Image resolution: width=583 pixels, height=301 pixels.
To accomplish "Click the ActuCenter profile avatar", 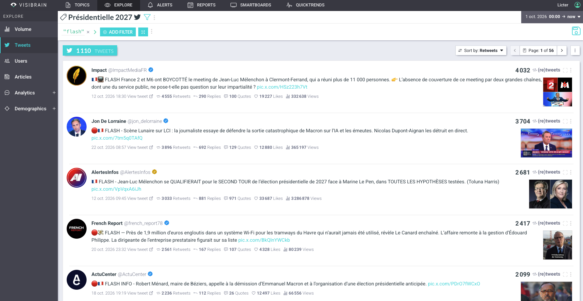I will coord(77,280).
